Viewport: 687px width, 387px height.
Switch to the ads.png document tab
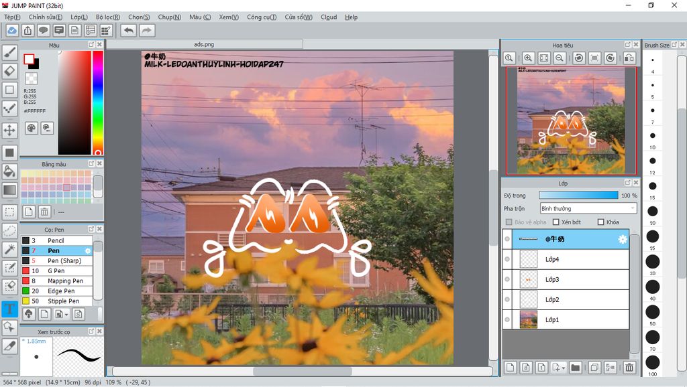[x=204, y=44]
